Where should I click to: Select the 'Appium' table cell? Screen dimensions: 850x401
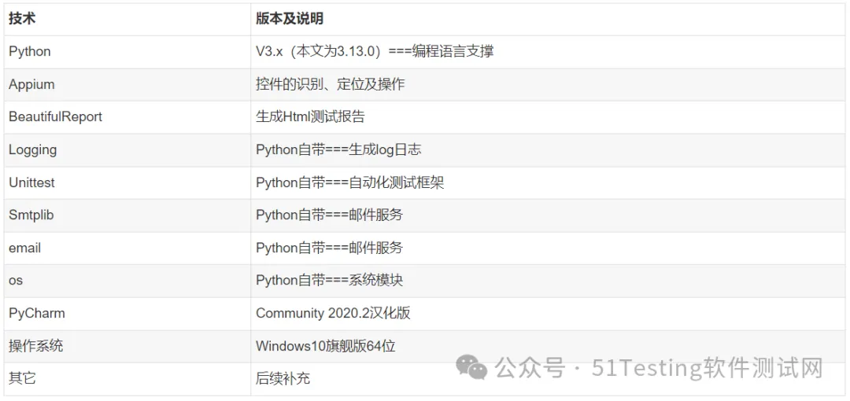[127, 85]
